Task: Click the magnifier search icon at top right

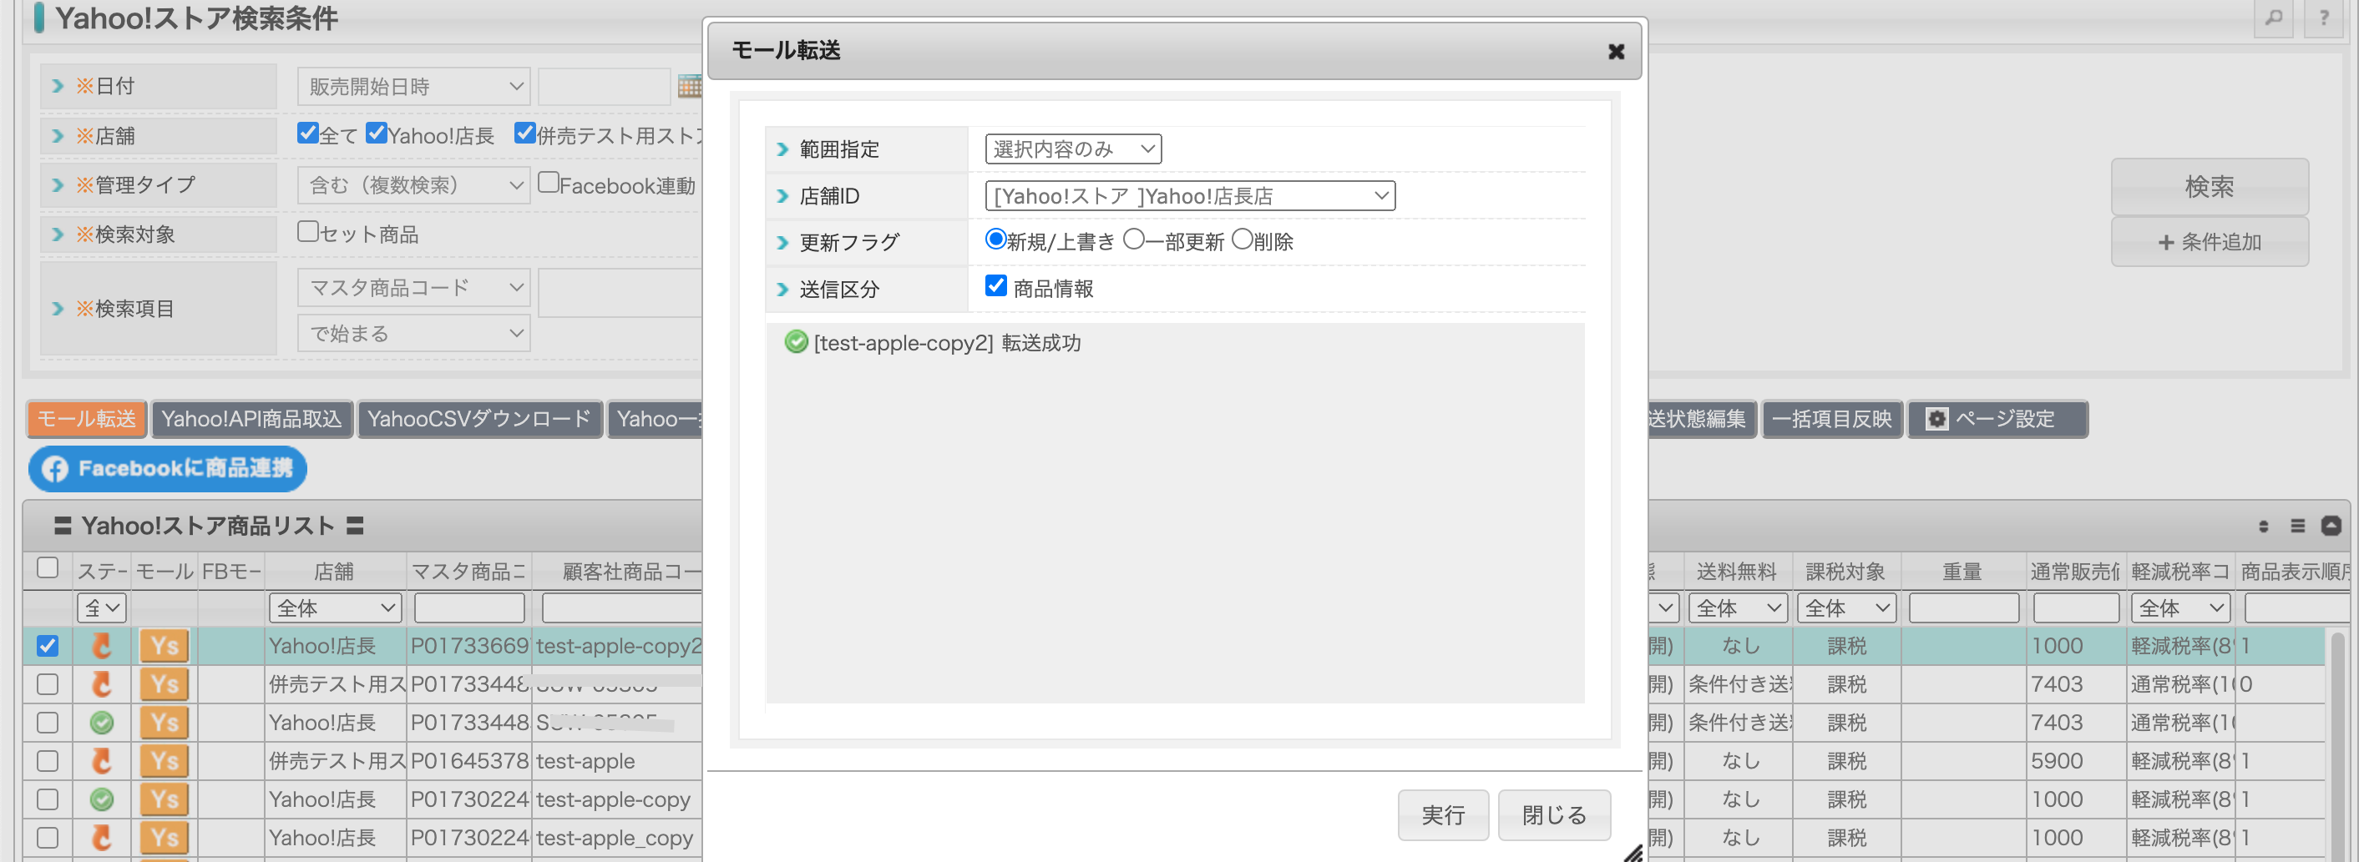Action: [2273, 18]
